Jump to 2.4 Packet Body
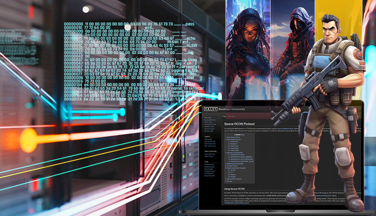Image resolution: width=376 pixels, height=216 pixels. point(233,148)
